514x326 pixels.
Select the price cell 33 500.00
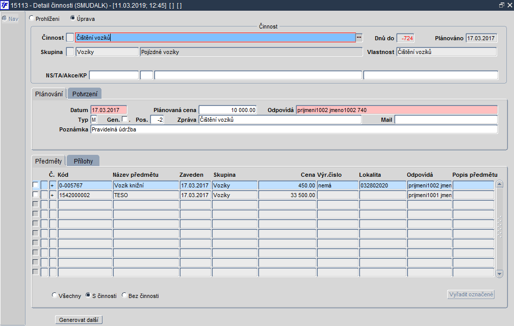coord(287,196)
